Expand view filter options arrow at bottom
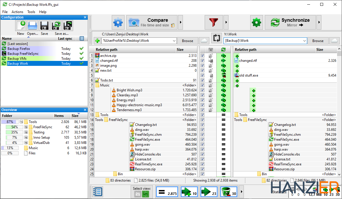This screenshot has width=342, height=199. (x=242, y=192)
